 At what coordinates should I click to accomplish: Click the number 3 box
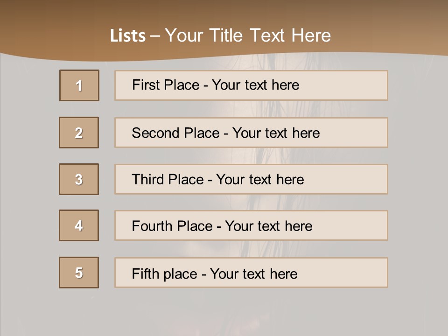tap(79, 179)
